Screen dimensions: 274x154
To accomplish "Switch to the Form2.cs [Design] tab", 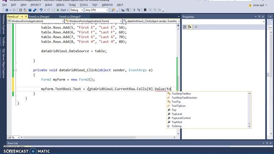I will click(x=39, y=17).
